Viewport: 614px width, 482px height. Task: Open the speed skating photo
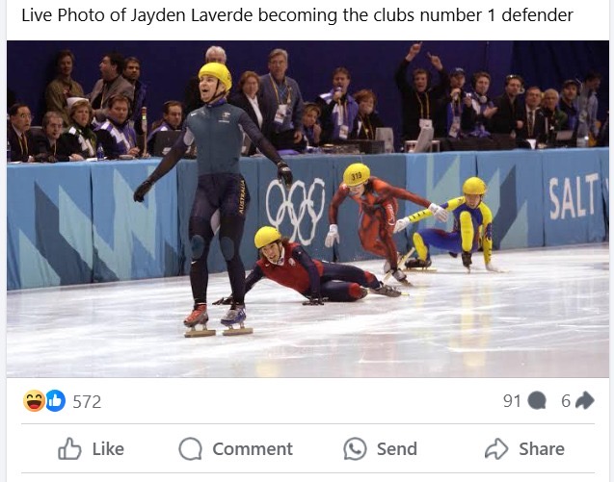pyautogui.click(x=307, y=209)
